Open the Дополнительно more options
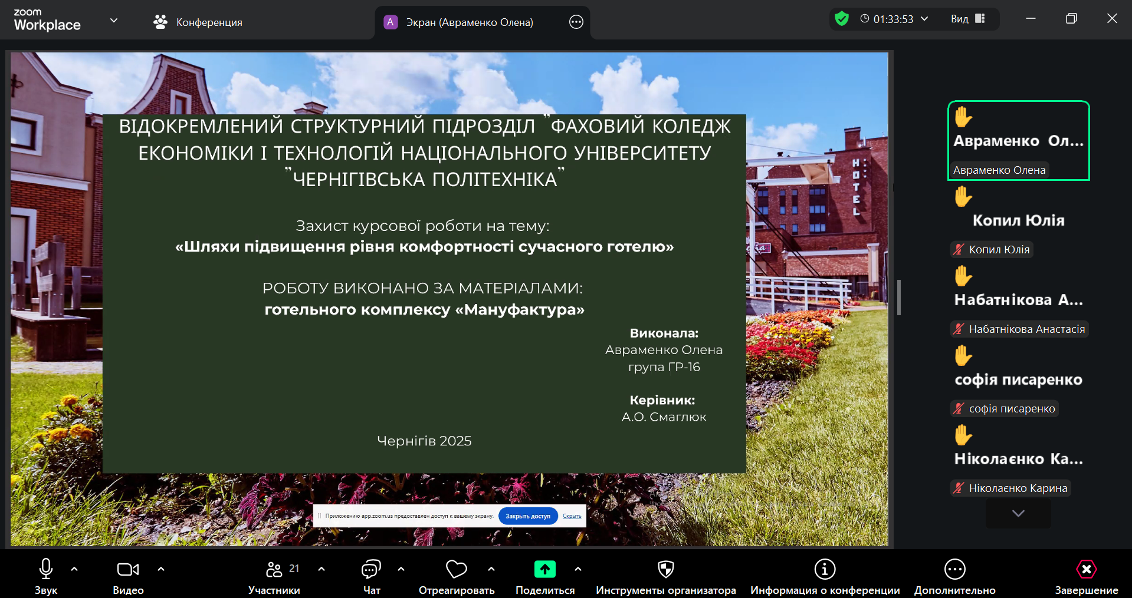The height and width of the screenshot is (598, 1132). click(954, 570)
